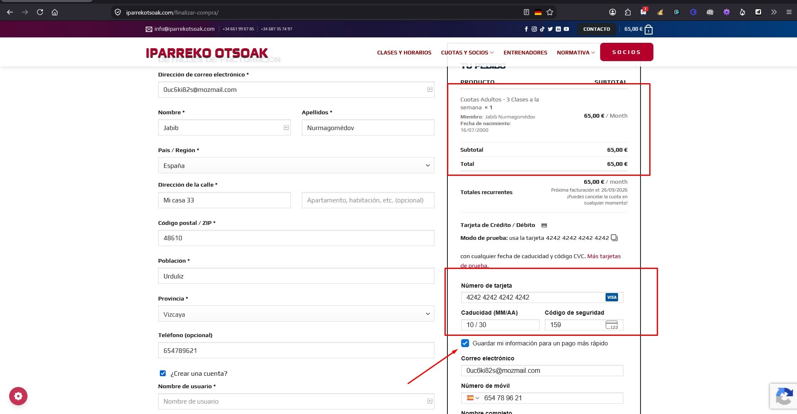The height and width of the screenshot is (414, 797).
Task: Click the red SOCIOS button
Action: click(626, 52)
